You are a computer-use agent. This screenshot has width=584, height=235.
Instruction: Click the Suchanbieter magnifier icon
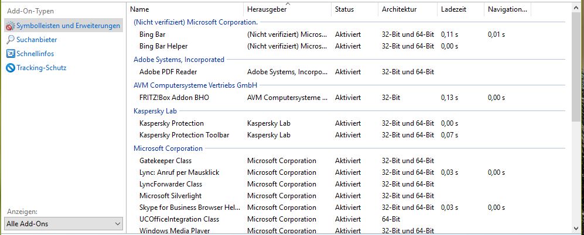11,40
